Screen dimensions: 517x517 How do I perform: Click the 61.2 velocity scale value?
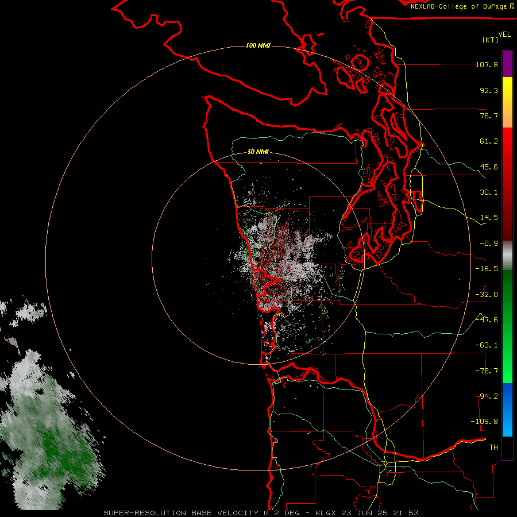(489, 141)
